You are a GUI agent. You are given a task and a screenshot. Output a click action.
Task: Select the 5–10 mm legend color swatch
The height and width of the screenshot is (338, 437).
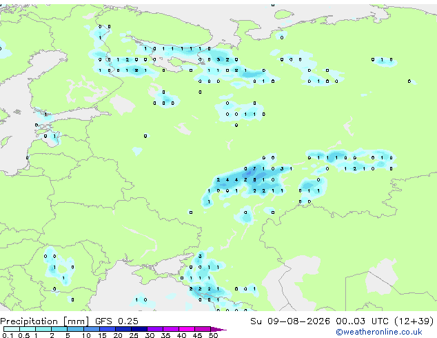75,329
